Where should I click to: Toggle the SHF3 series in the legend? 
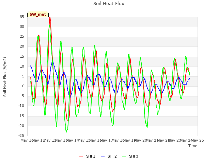pyautogui.click(x=130, y=156)
